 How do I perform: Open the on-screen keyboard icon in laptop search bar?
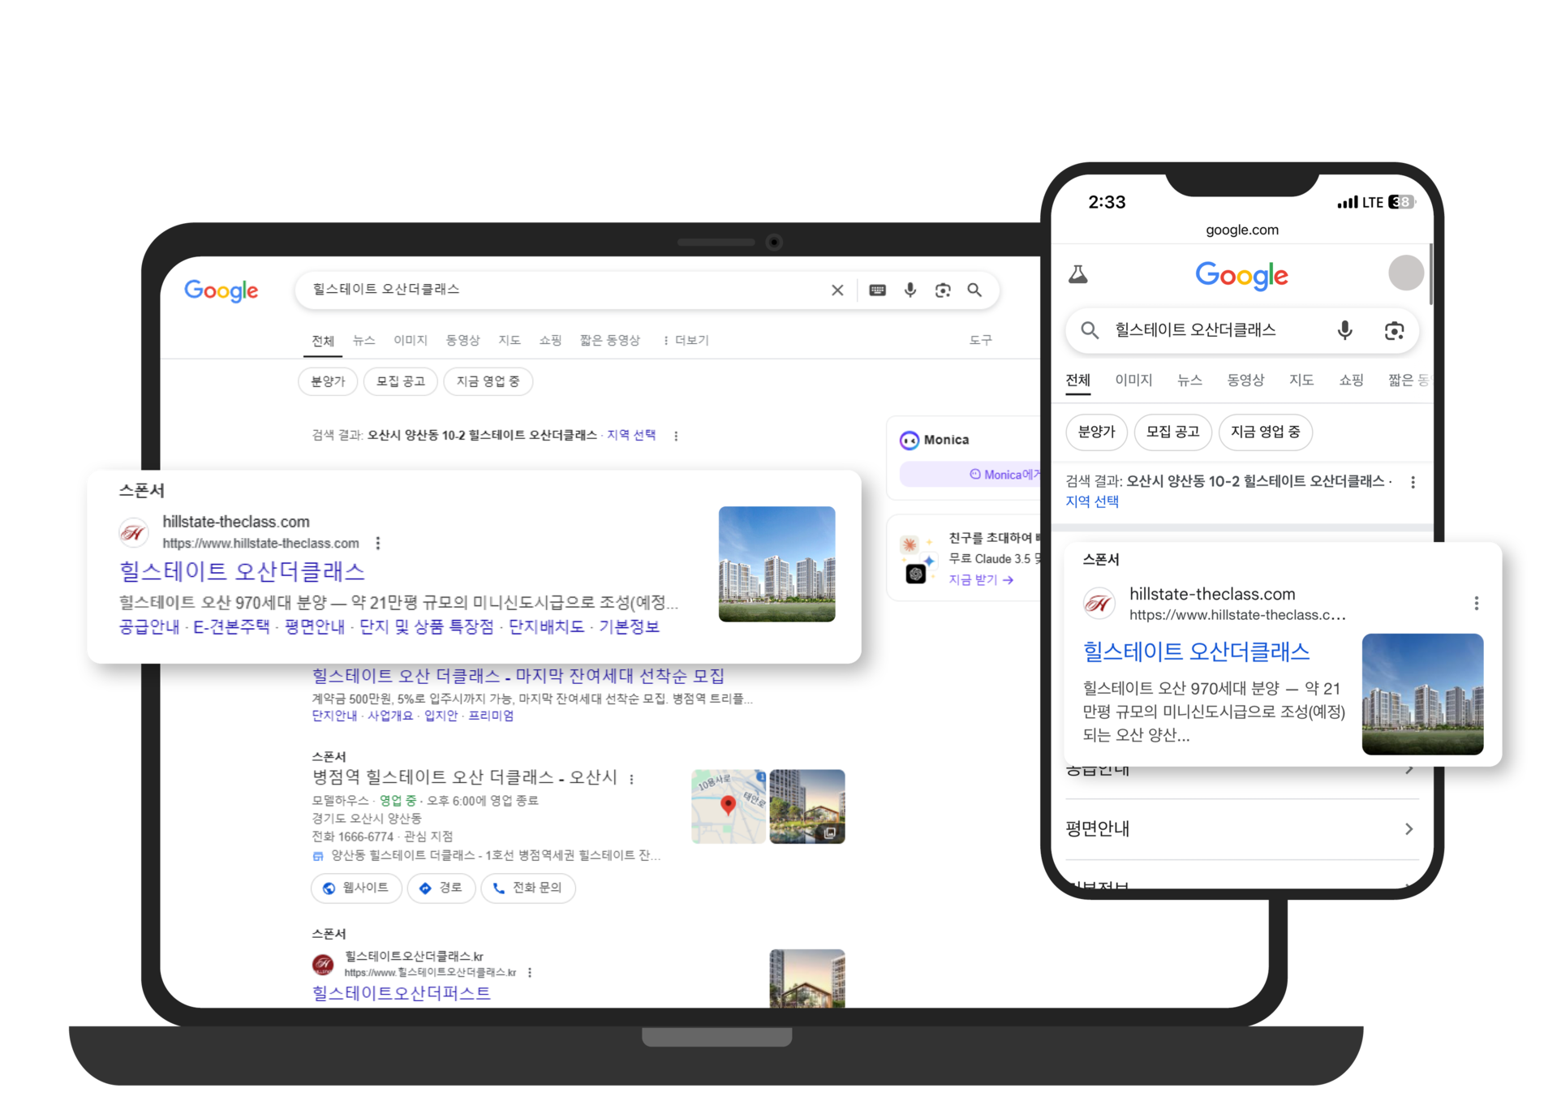[x=877, y=290]
